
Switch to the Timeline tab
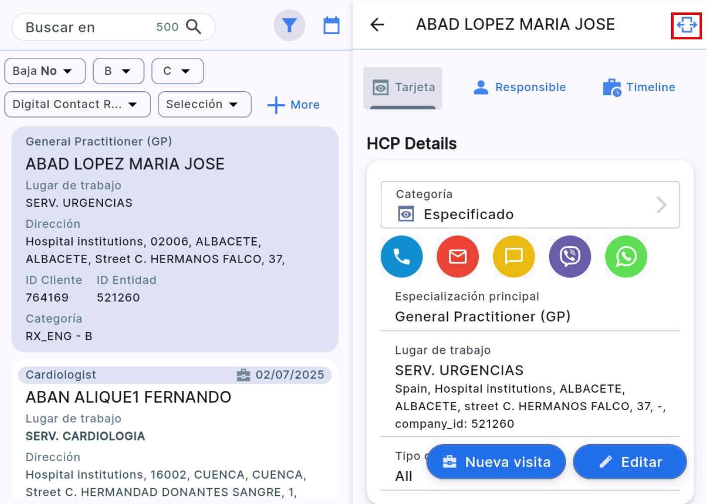tap(639, 88)
